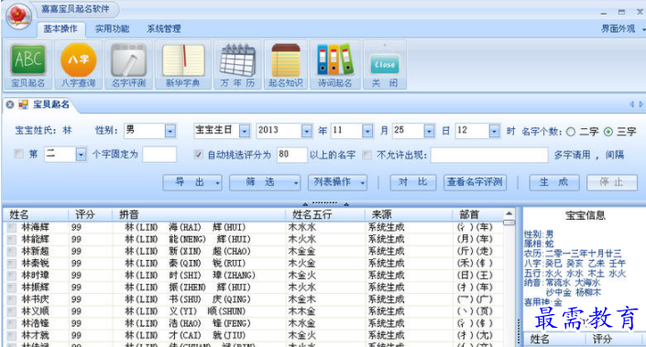Select the 宝贝起名 document tab

[x=51, y=104]
